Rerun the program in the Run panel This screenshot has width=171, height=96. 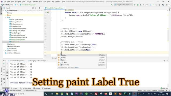pos(4,64)
